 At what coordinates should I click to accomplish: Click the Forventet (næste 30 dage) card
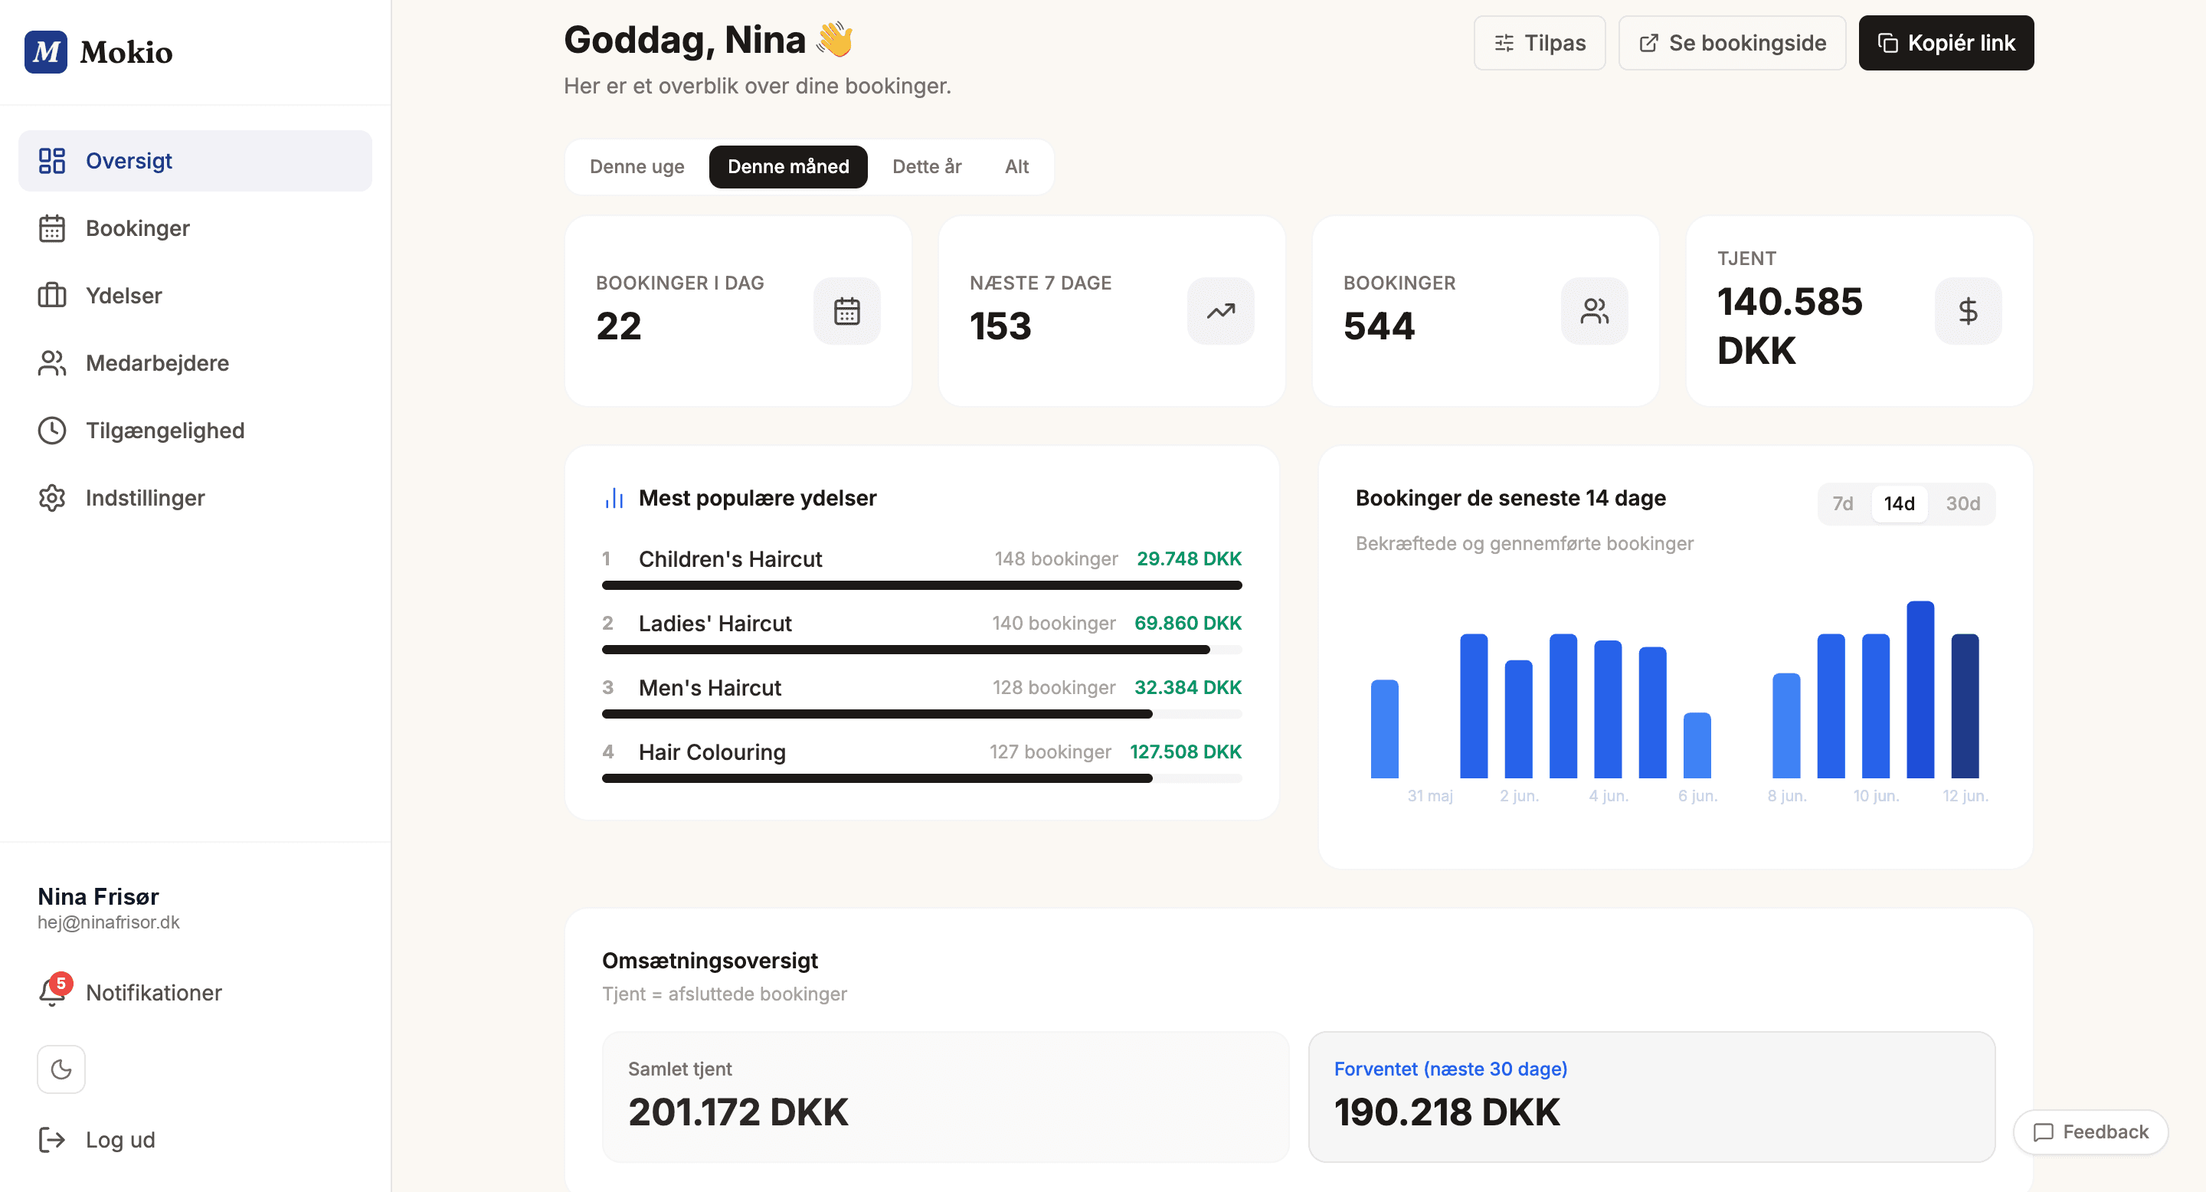[x=1652, y=1097]
